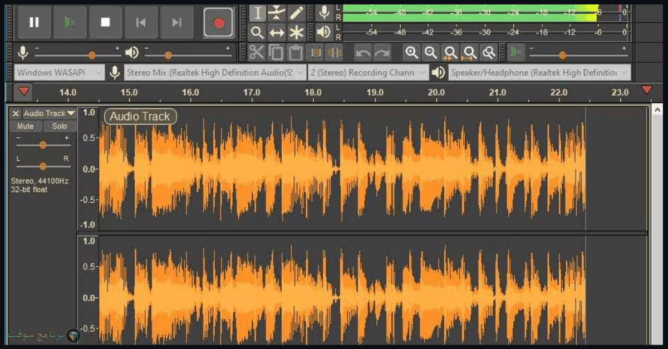This screenshot has height=349, width=668.
Task: Open the Windows WASAPI host dropdown
Action: pyautogui.click(x=60, y=72)
